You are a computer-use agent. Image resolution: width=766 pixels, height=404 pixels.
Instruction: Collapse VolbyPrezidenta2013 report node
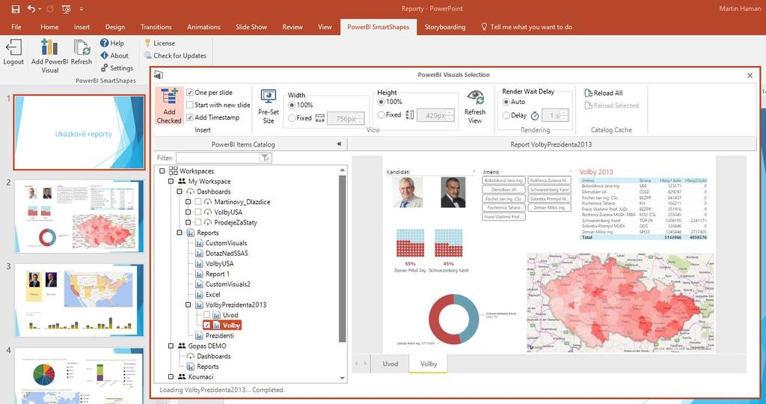tap(188, 304)
